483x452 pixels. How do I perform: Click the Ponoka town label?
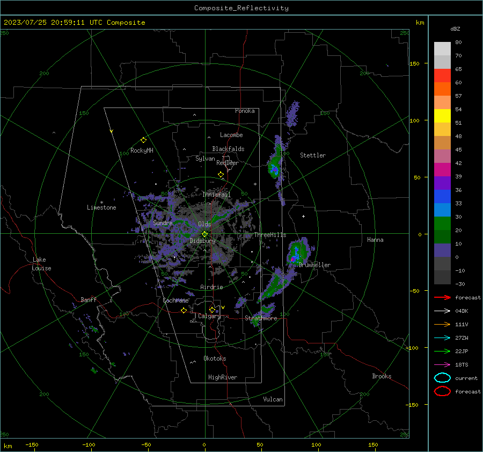coord(245,111)
